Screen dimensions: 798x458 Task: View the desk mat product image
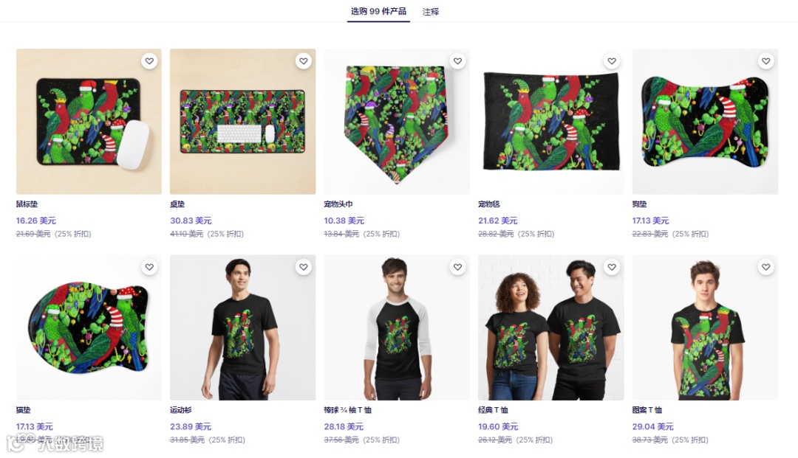(243, 122)
